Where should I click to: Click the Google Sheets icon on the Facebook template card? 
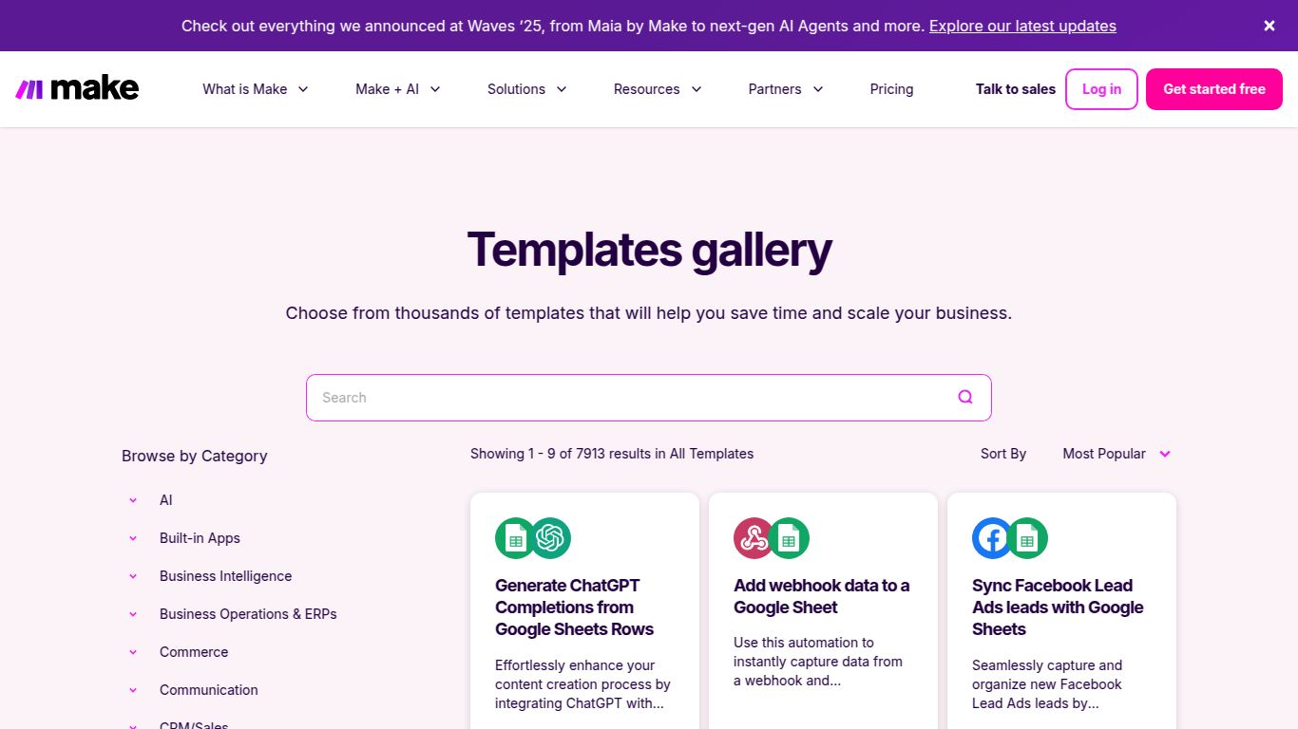point(1028,537)
